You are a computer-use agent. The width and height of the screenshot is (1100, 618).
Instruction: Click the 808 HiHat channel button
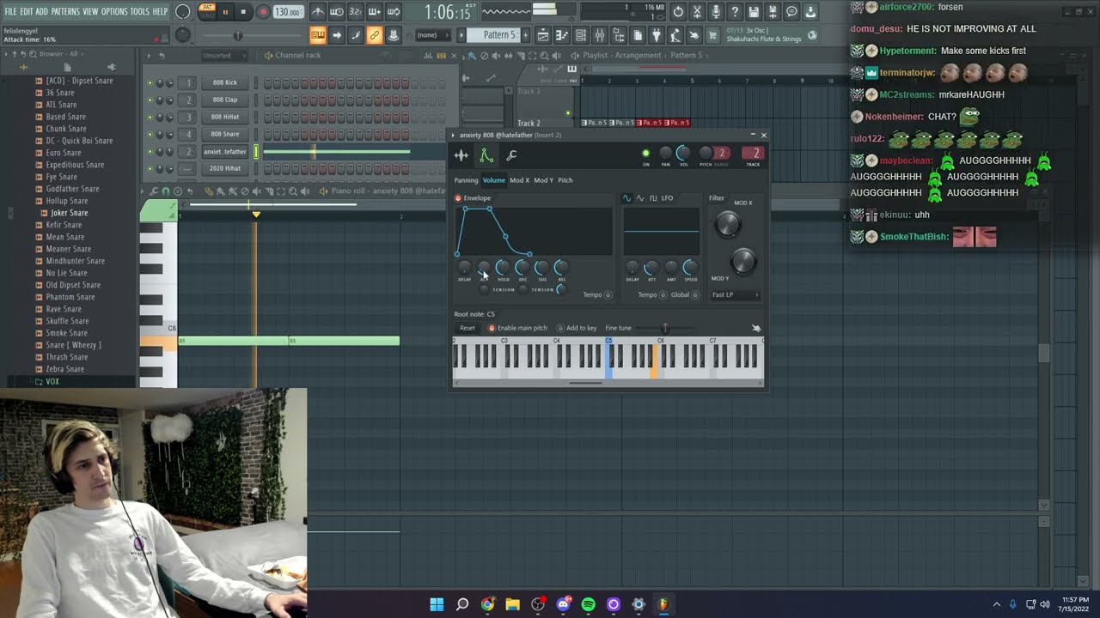tap(225, 118)
